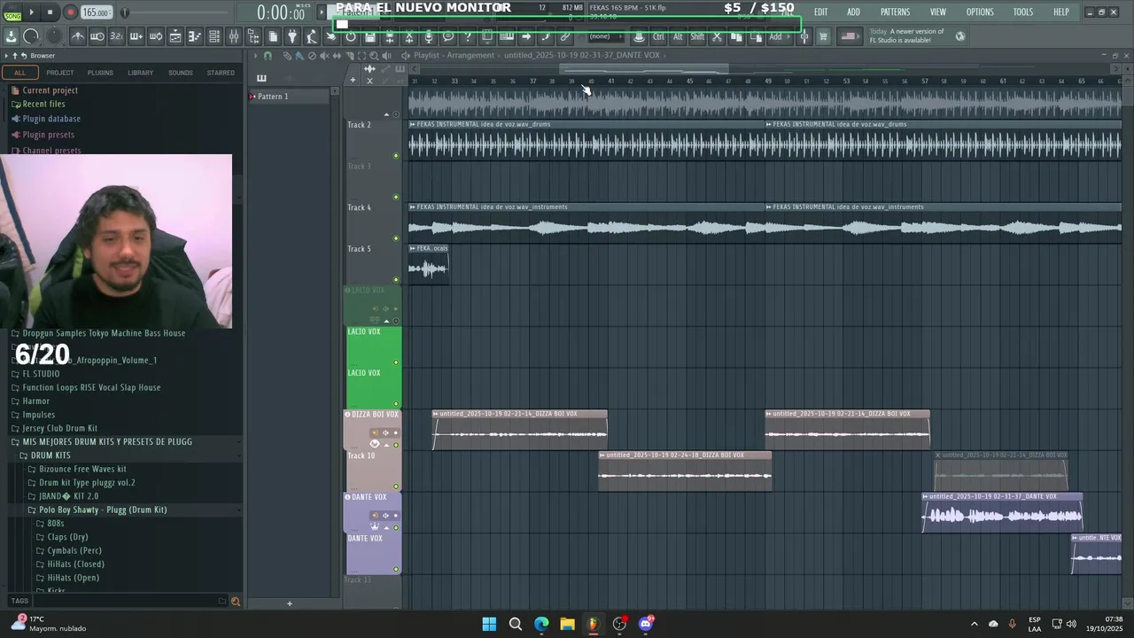Click the browser search magnifier icon
The width and height of the screenshot is (1134, 638).
(235, 602)
